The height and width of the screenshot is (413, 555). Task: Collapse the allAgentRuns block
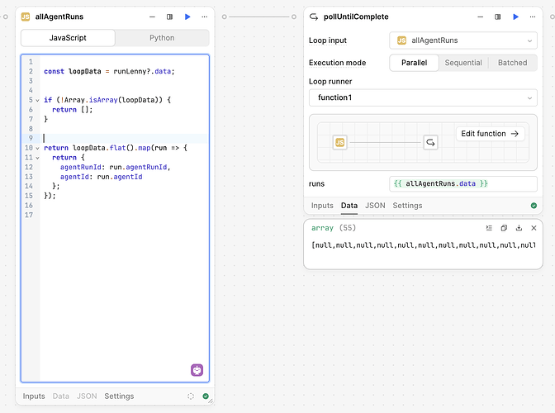click(x=152, y=17)
